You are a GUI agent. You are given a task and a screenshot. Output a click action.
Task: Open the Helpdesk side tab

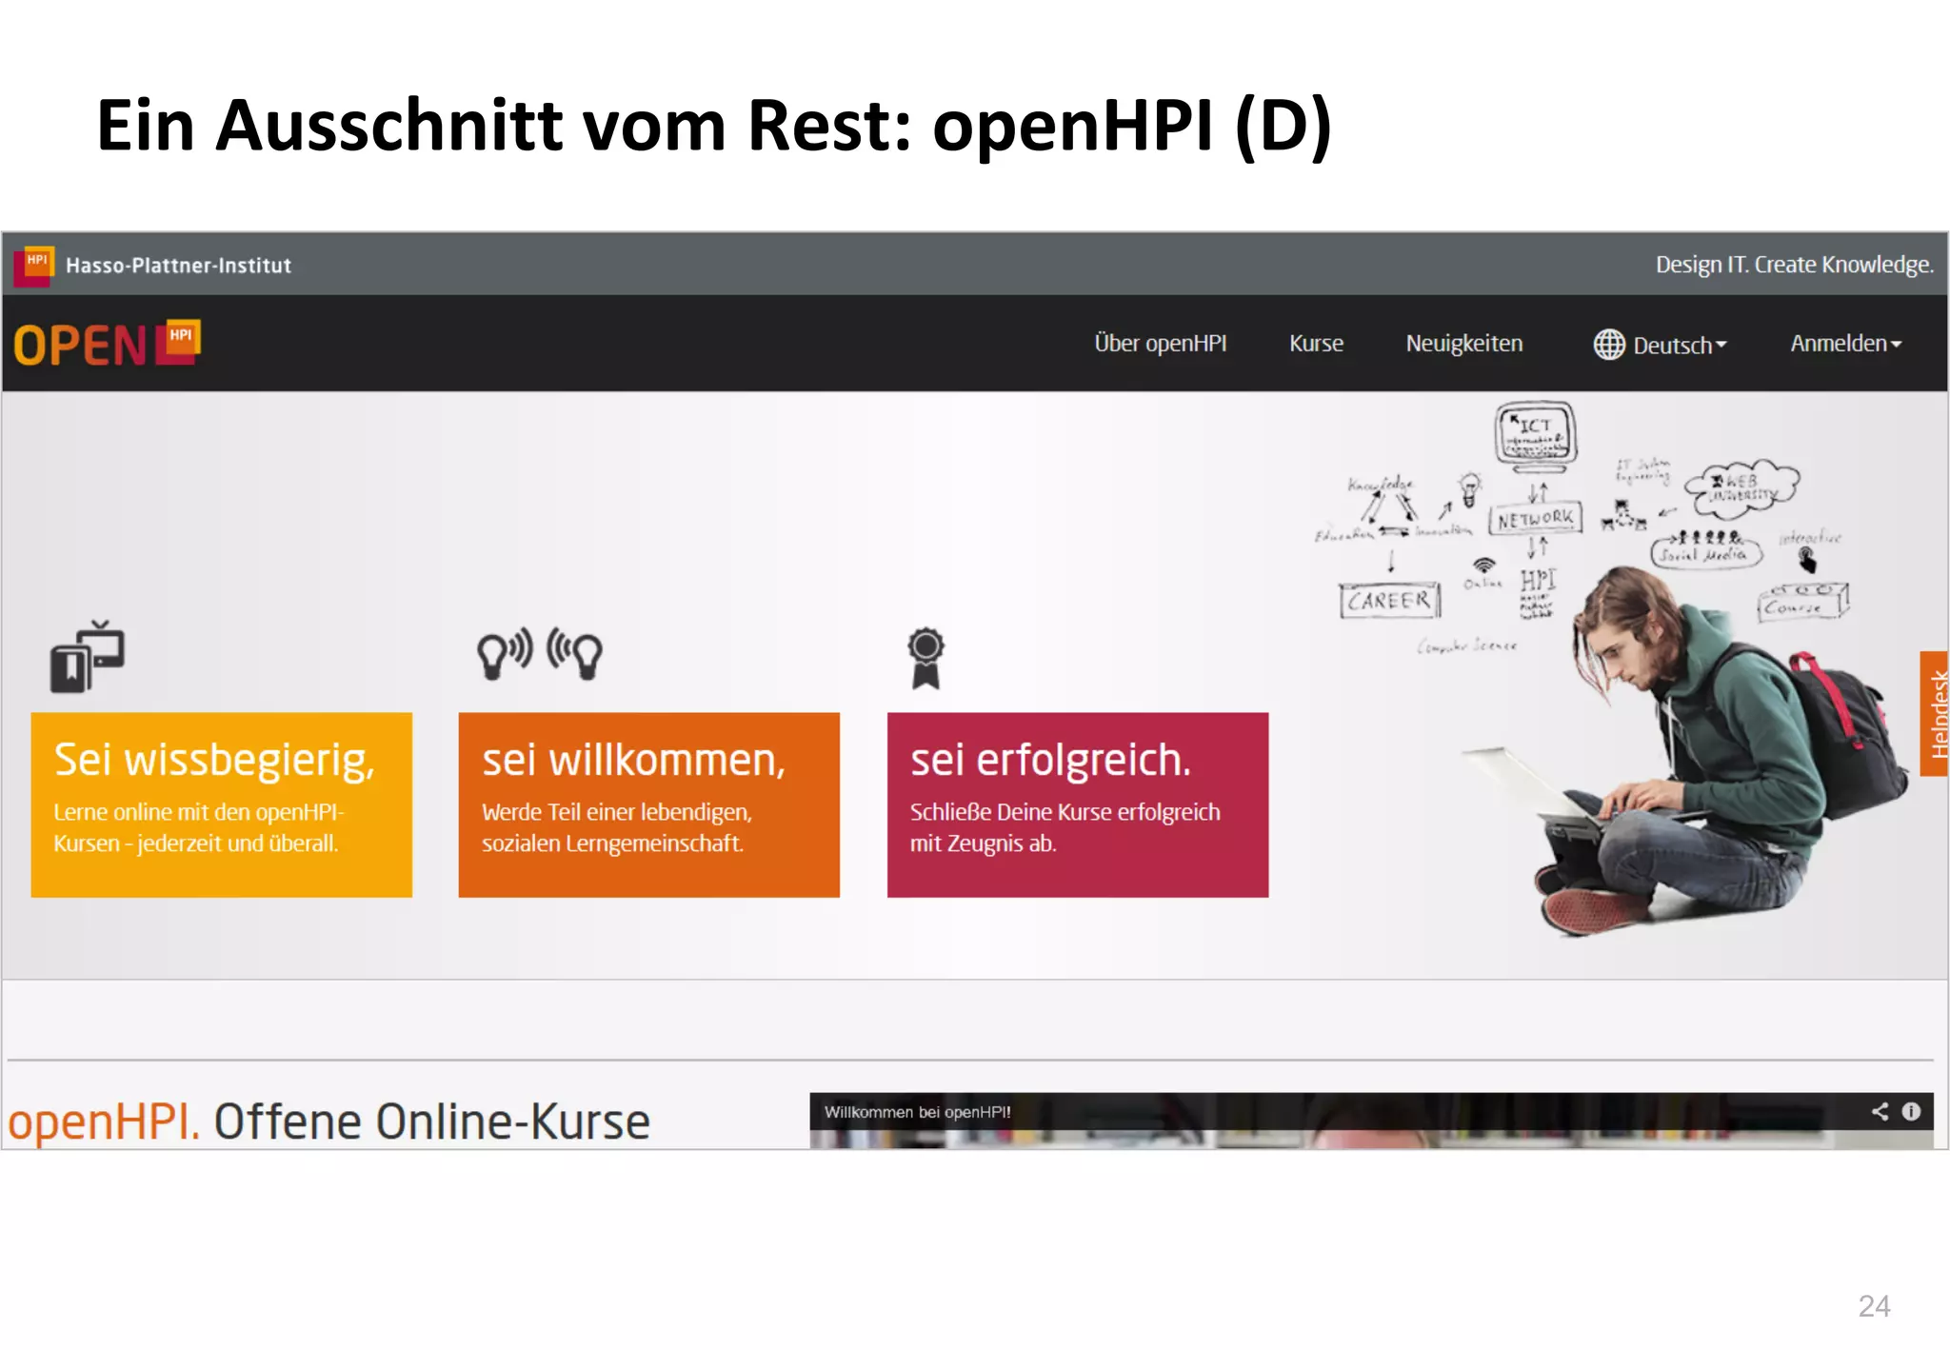[1935, 713]
